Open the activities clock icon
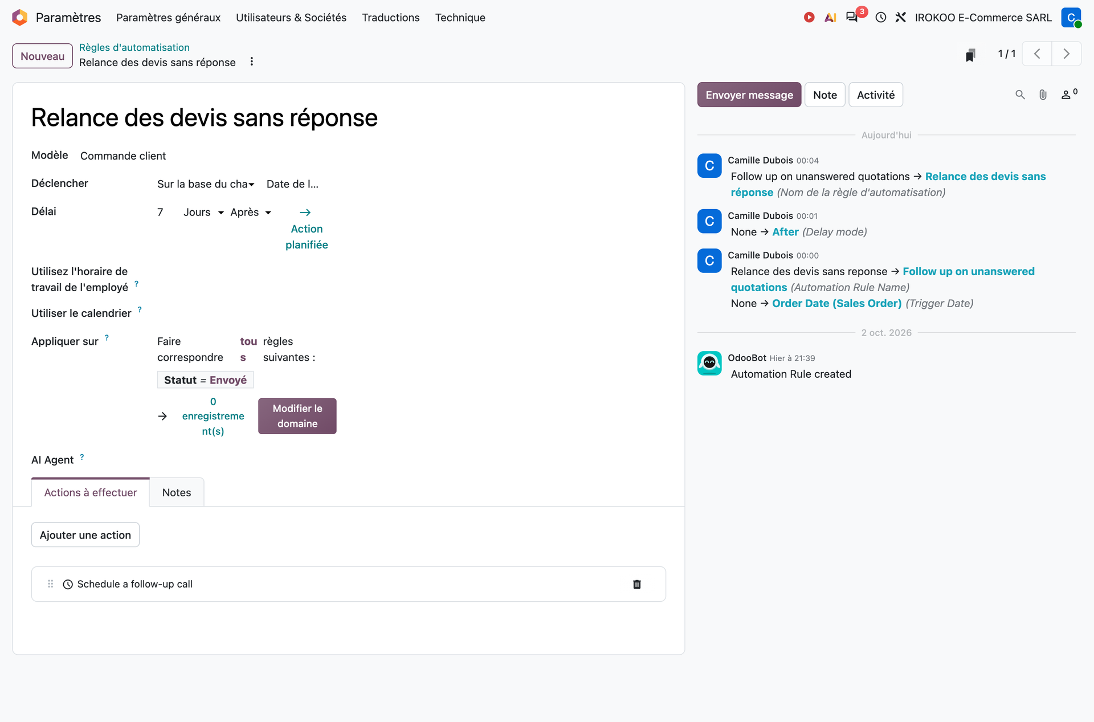 [881, 18]
